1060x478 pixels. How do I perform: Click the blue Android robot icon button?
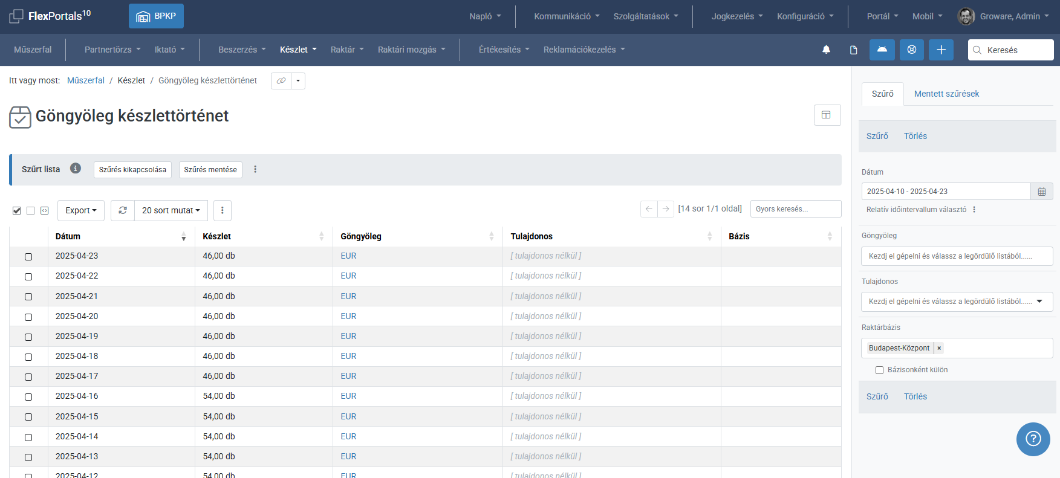[x=882, y=50]
